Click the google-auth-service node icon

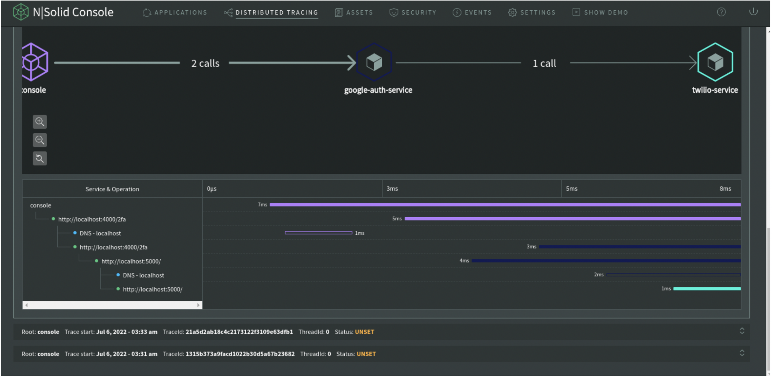374,62
